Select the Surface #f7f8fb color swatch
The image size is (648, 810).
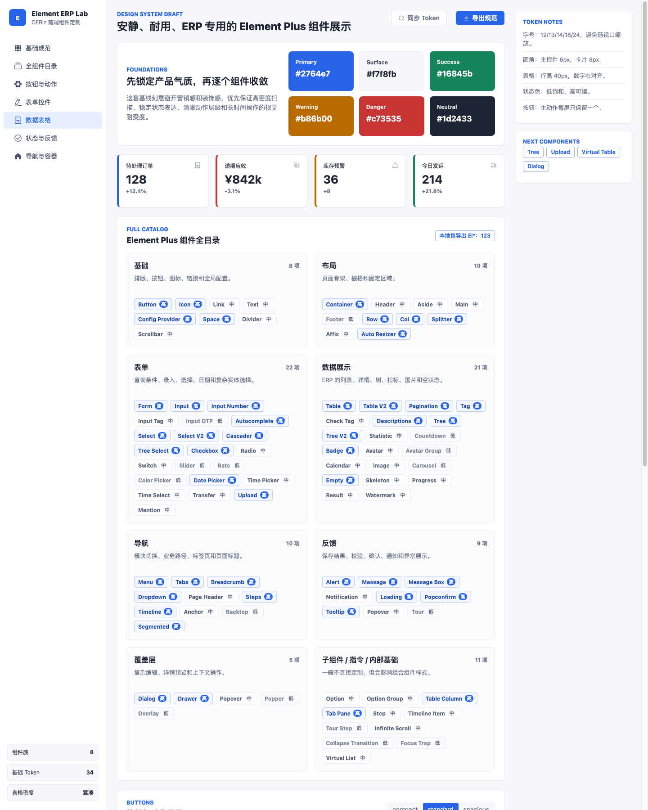coord(391,71)
